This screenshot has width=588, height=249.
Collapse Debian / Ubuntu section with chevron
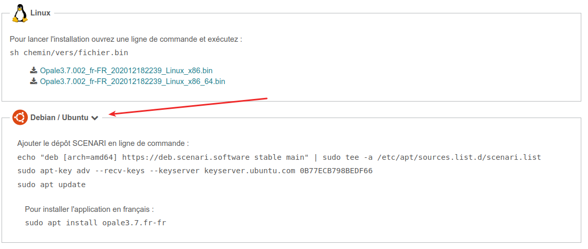pyautogui.click(x=95, y=118)
